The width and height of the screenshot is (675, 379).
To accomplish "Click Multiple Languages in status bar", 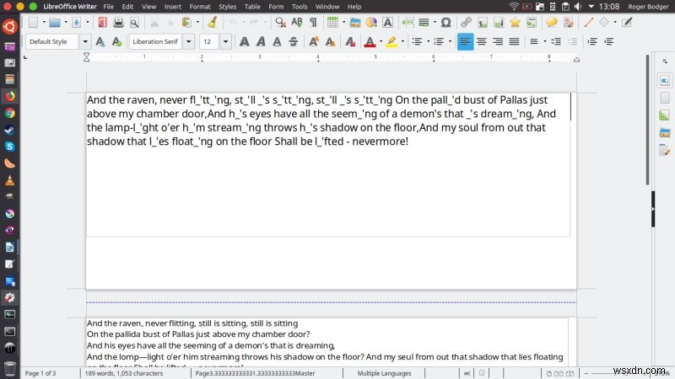I will (384, 372).
